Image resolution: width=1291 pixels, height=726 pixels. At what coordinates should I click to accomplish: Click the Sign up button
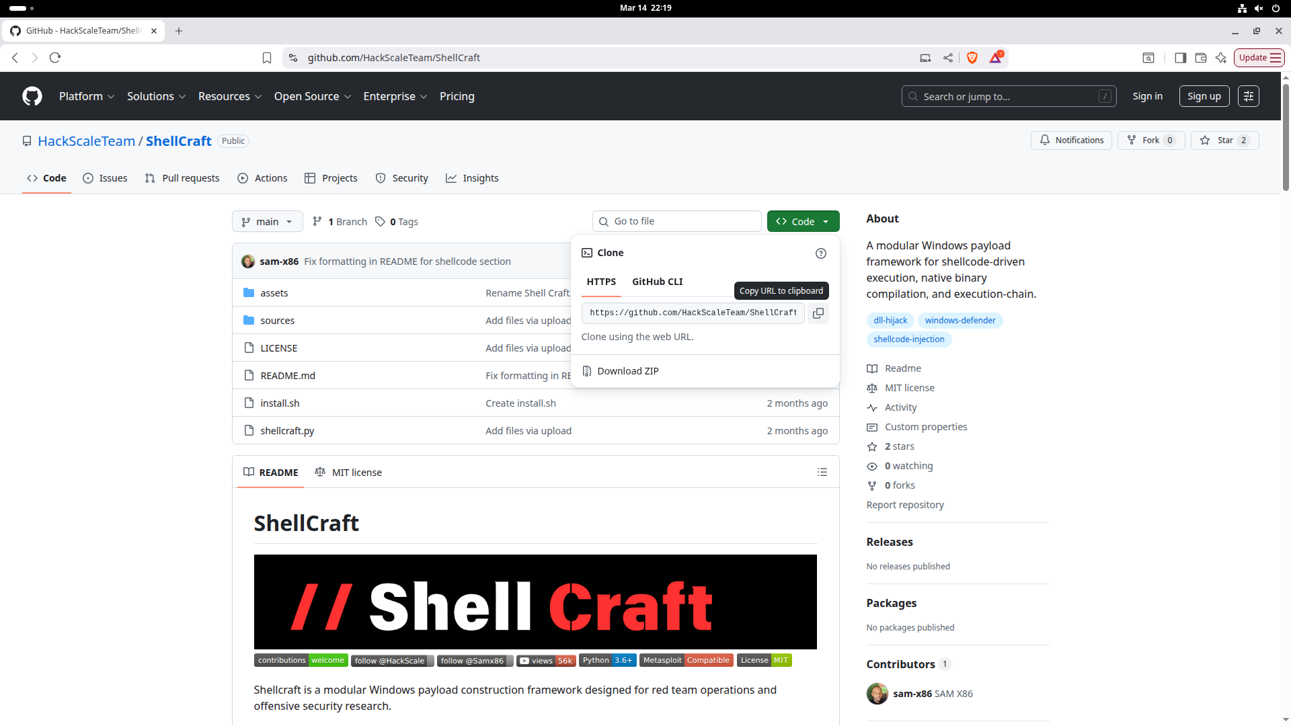click(x=1204, y=96)
